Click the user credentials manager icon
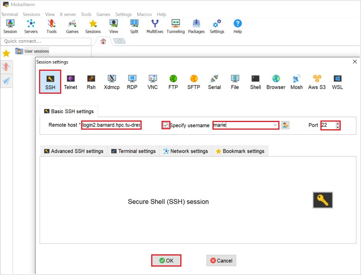 click(x=285, y=125)
